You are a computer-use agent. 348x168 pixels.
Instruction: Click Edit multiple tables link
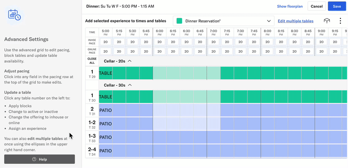pos(295,21)
